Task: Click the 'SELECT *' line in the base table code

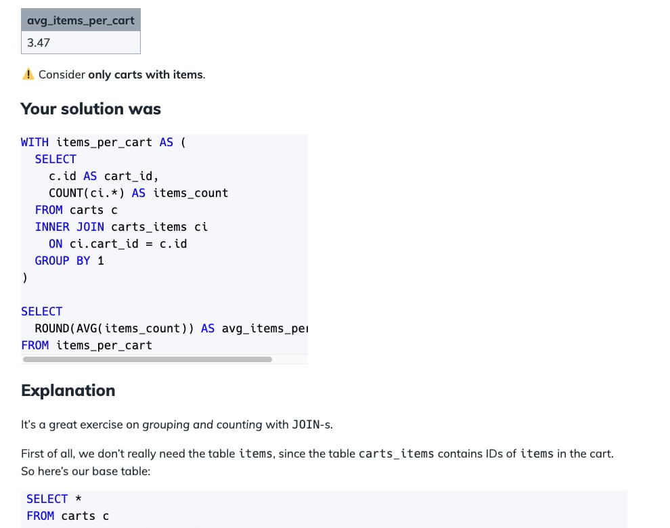Action: click(x=54, y=499)
